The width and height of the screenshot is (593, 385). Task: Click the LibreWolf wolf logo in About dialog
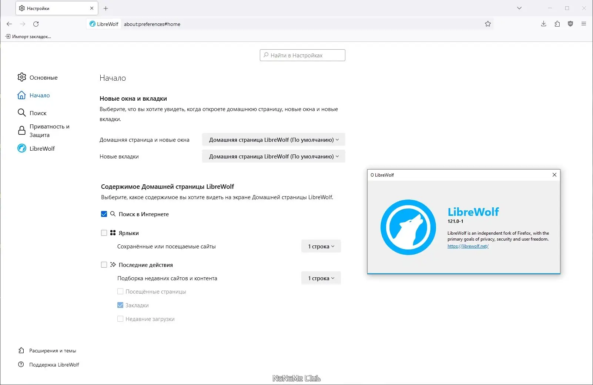(x=408, y=227)
